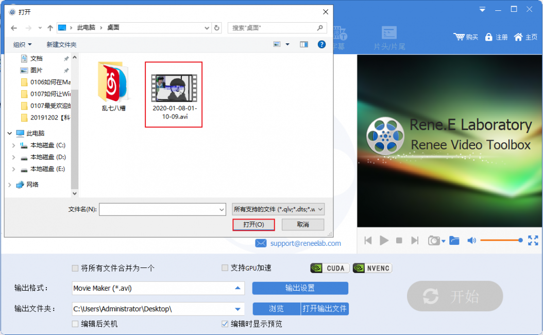The image size is (543, 335).
Task: Click the 购买 shopping cart icon
Action: pyautogui.click(x=459, y=37)
